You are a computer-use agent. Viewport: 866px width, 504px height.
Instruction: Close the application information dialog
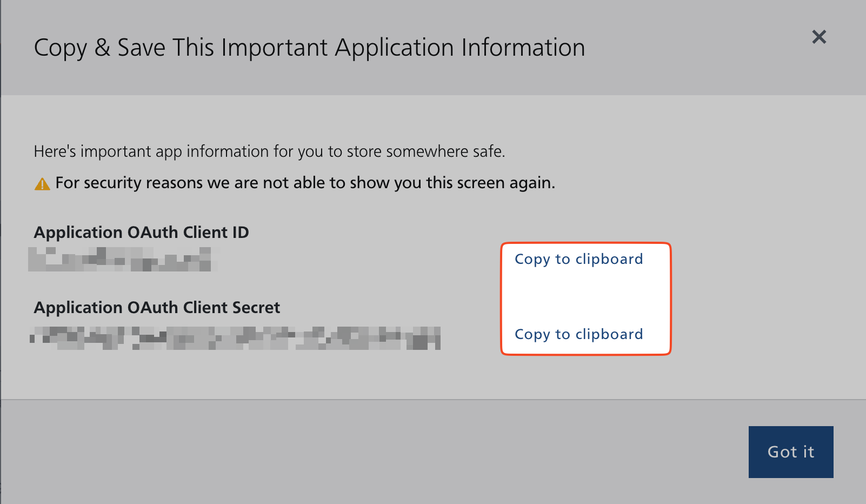[x=819, y=37]
